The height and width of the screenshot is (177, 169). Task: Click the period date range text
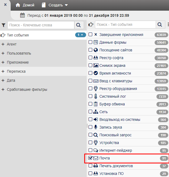(x=78, y=15)
